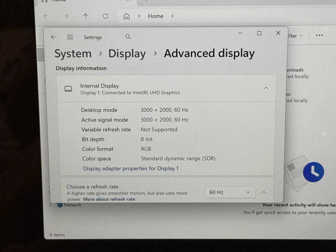
Task: Select Network in navigation pane
Action: coord(72,205)
